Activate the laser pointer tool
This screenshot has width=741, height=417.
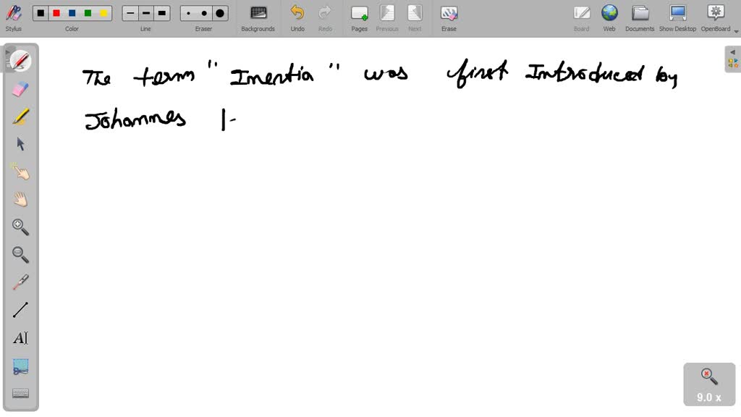(20, 281)
